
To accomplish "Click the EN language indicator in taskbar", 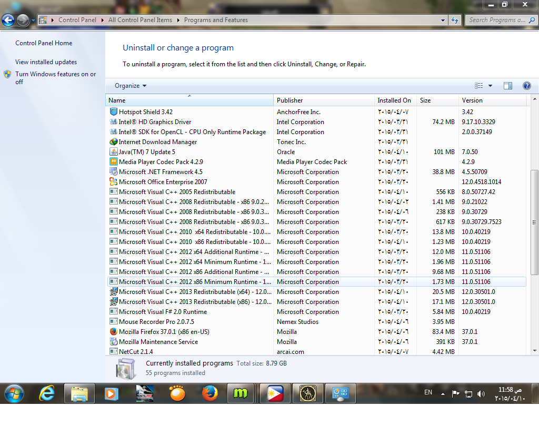I will [x=428, y=392].
